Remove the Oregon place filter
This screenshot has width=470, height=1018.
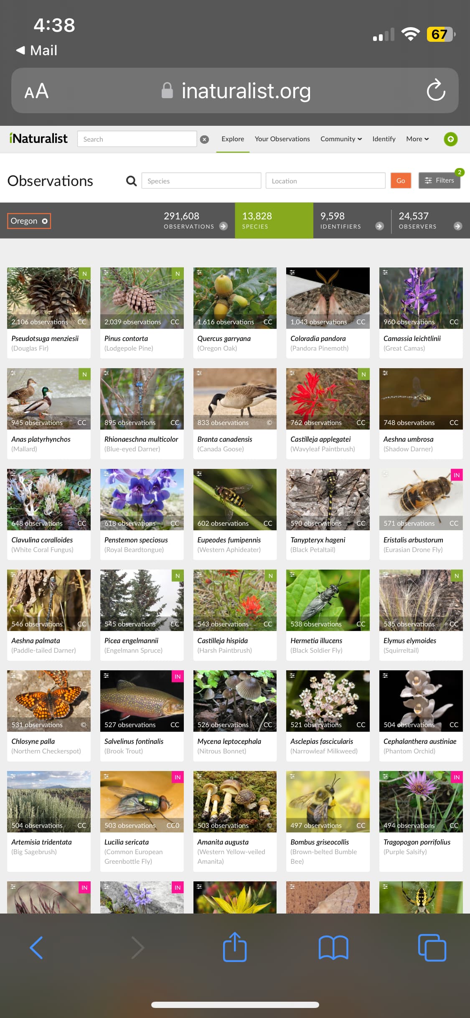(x=45, y=221)
